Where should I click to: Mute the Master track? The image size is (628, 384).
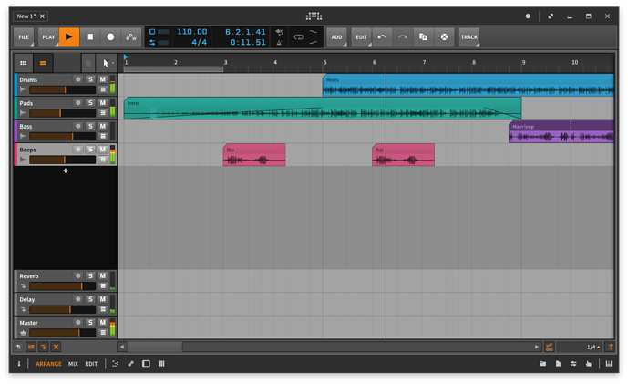click(103, 322)
